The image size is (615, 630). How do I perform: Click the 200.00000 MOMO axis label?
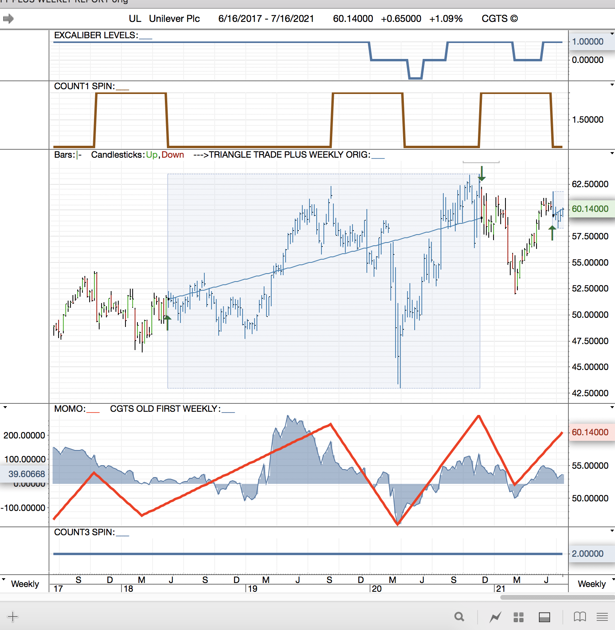24,435
